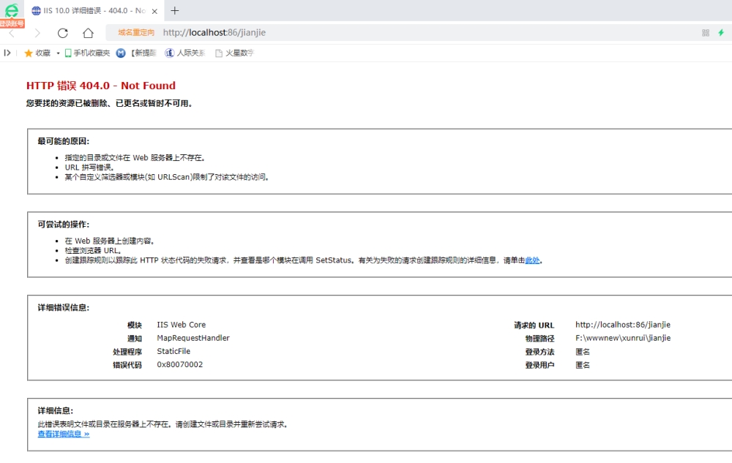732x463 pixels.
Task: Click the 最可能的原因 heading
Action: coord(64,141)
